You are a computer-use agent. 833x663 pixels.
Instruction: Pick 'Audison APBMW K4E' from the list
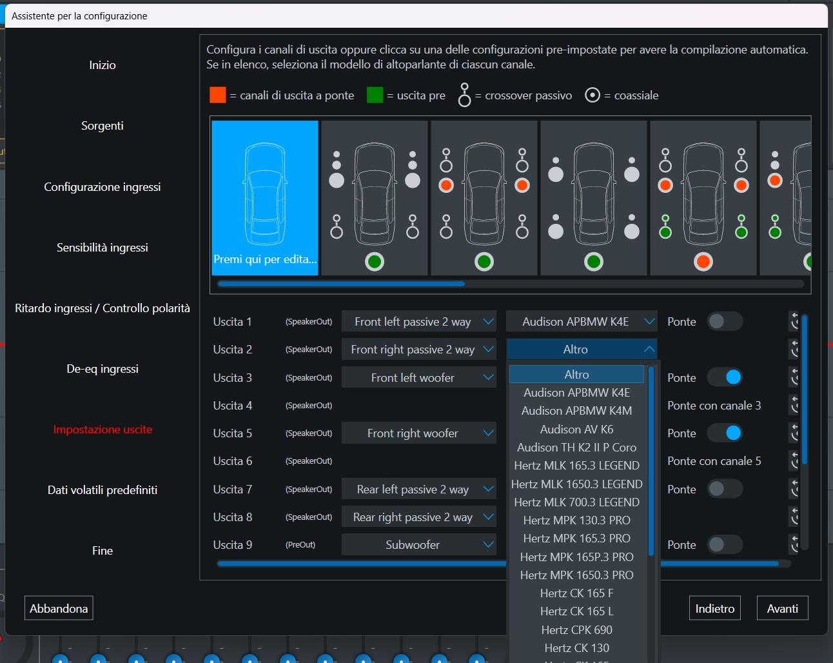[577, 392]
